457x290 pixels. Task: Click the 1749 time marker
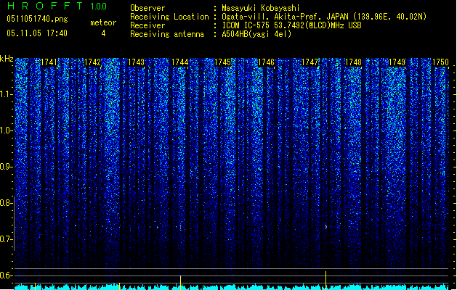tap(397, 62)
